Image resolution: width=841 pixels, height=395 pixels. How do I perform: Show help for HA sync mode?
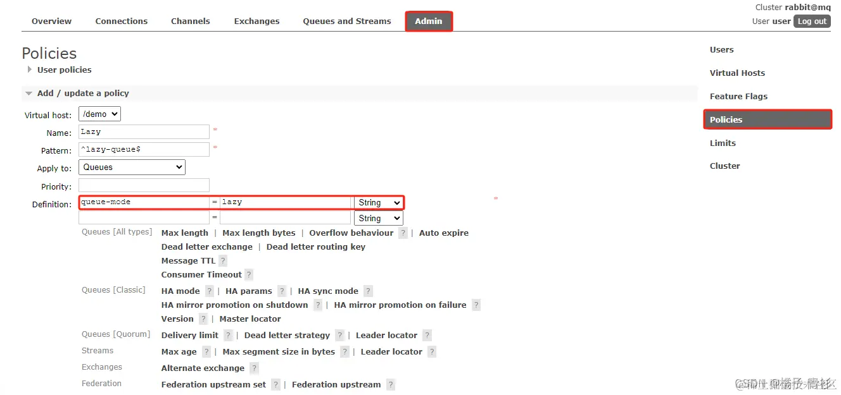[x=368, y=291]
